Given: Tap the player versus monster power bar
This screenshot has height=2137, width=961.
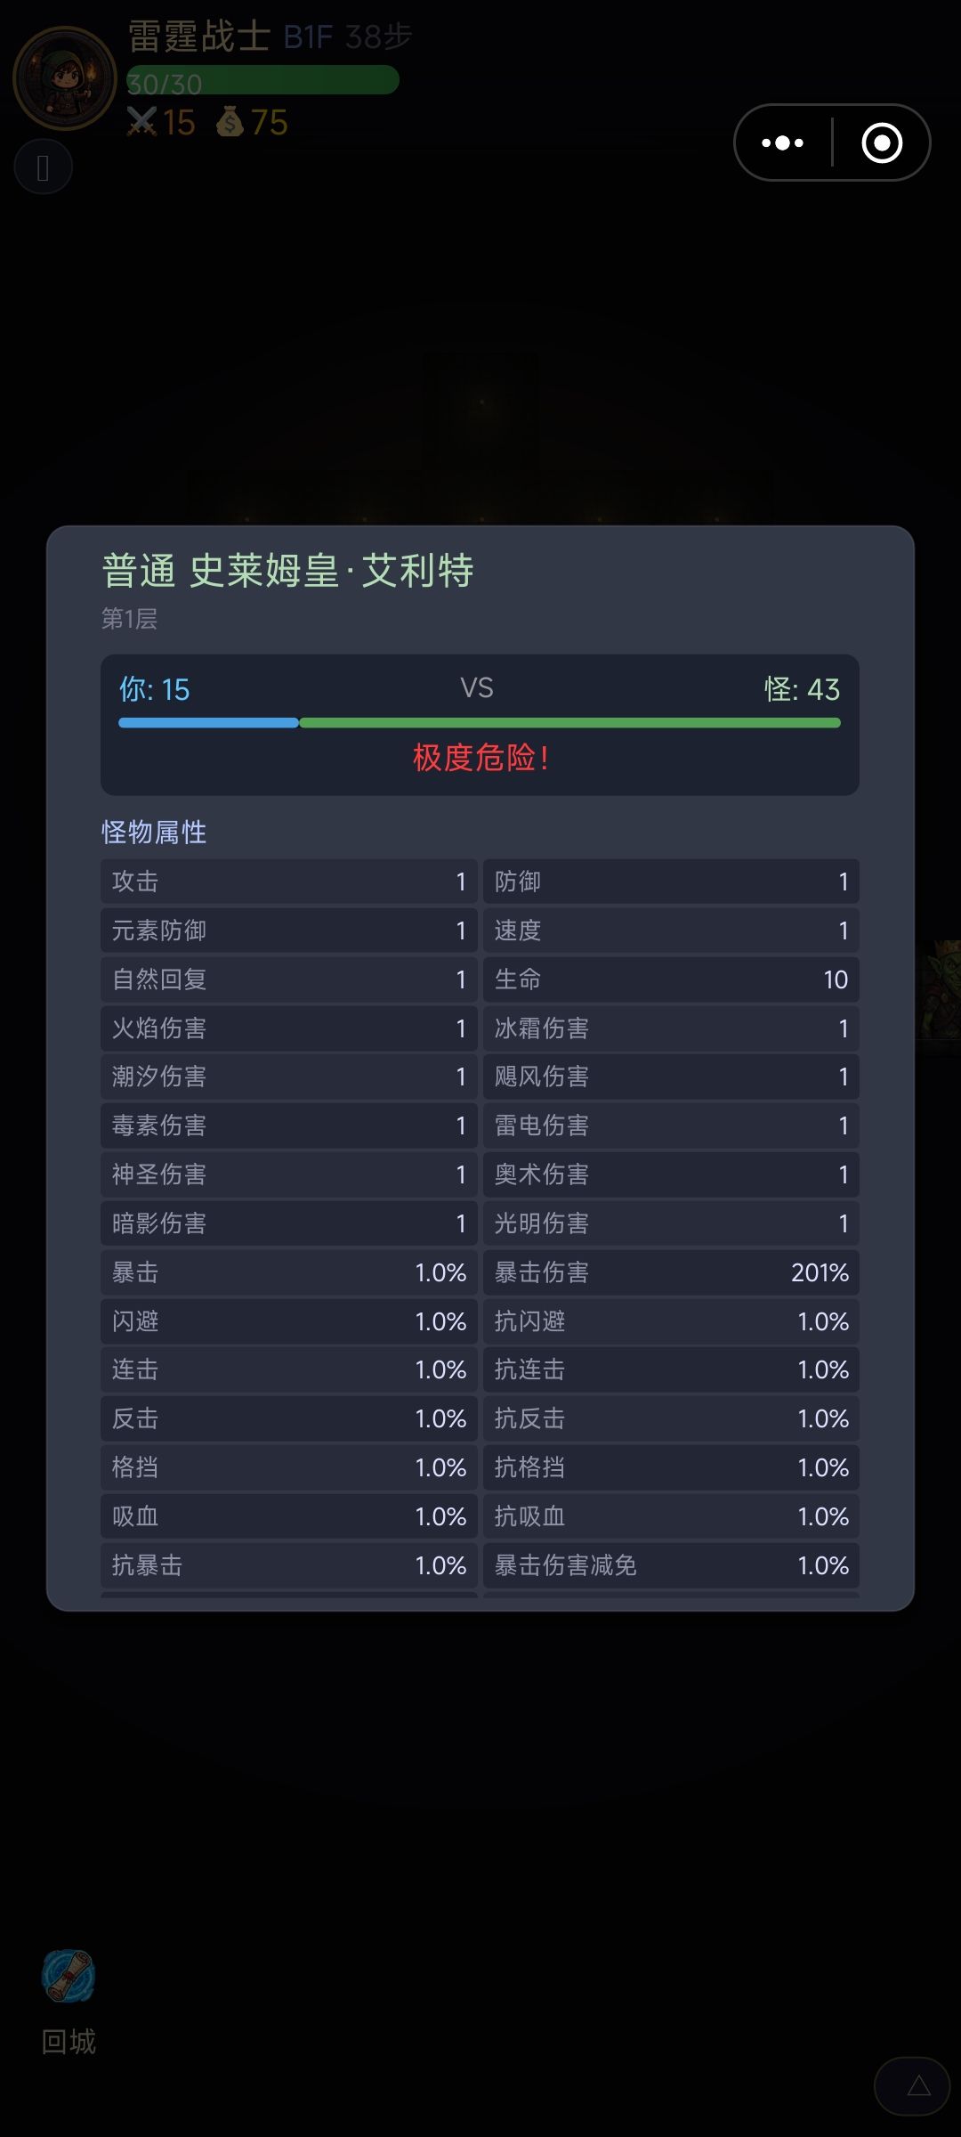Looking at the screenshot, I should (x=480, y=723).
